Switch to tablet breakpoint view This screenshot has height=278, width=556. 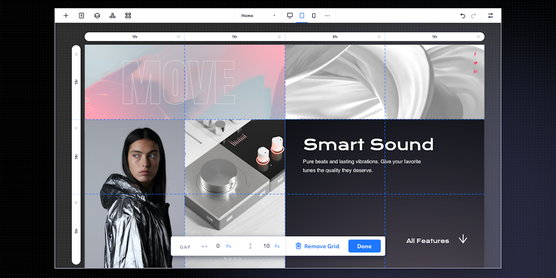pos(302,16)
